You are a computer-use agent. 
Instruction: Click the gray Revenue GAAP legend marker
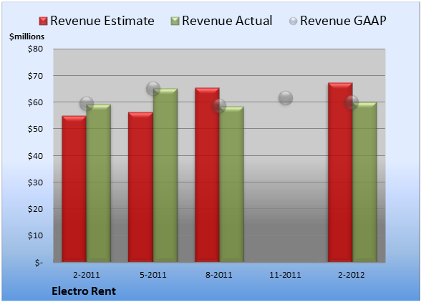[294, 21]
